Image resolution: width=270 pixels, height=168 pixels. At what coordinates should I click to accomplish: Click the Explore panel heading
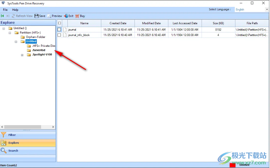tap(8, 23)
